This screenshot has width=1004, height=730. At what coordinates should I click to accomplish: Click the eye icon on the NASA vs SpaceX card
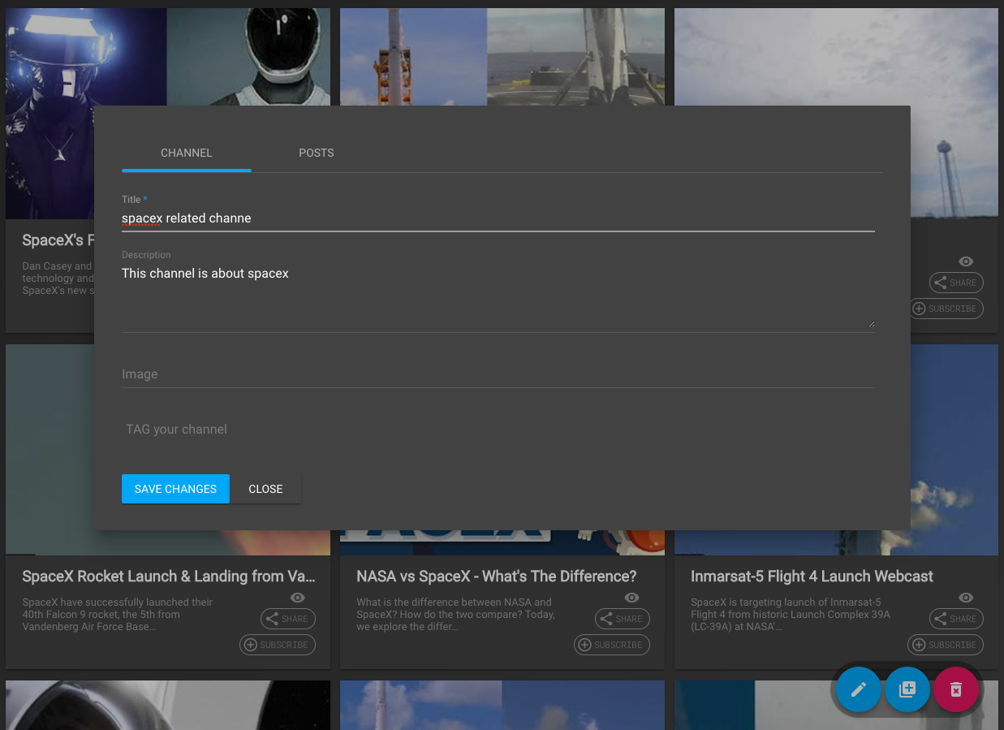point(631,598)
